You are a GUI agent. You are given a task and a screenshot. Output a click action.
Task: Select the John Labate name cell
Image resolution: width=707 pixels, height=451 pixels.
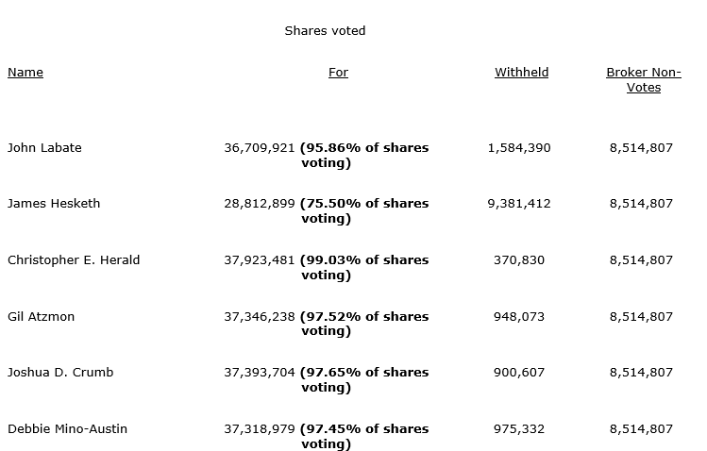click(44, 148)
